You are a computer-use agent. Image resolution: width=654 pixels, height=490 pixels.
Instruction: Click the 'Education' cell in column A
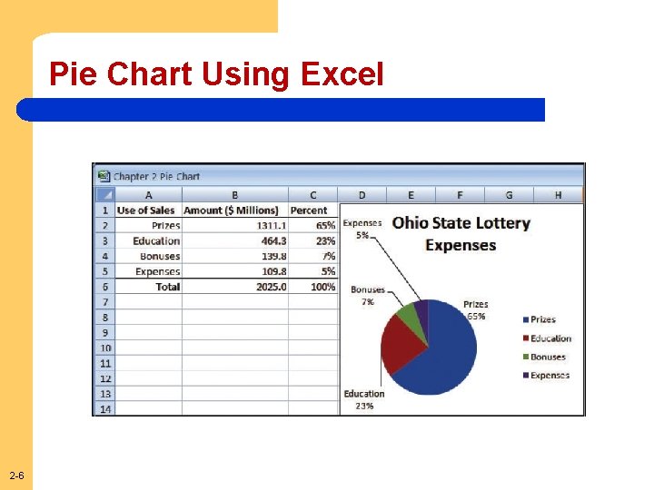point(148,240)
